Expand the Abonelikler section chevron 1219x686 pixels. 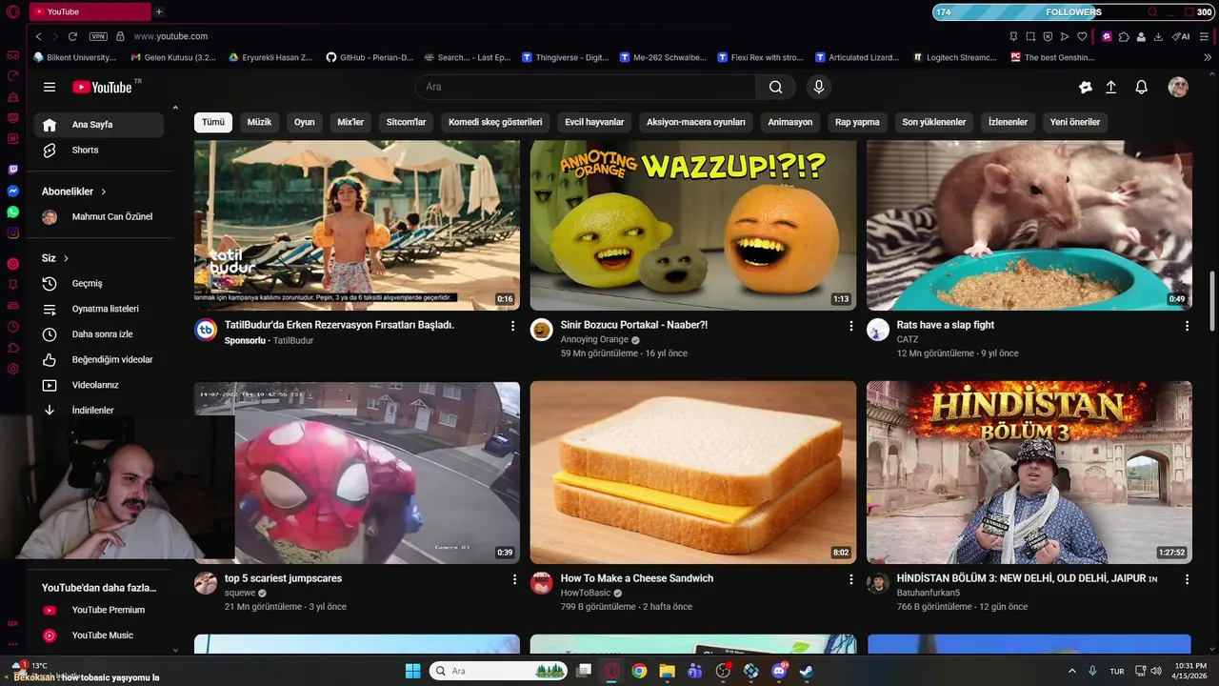[x=103, y=192]
